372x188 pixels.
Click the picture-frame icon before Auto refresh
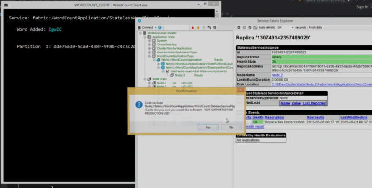255,27
